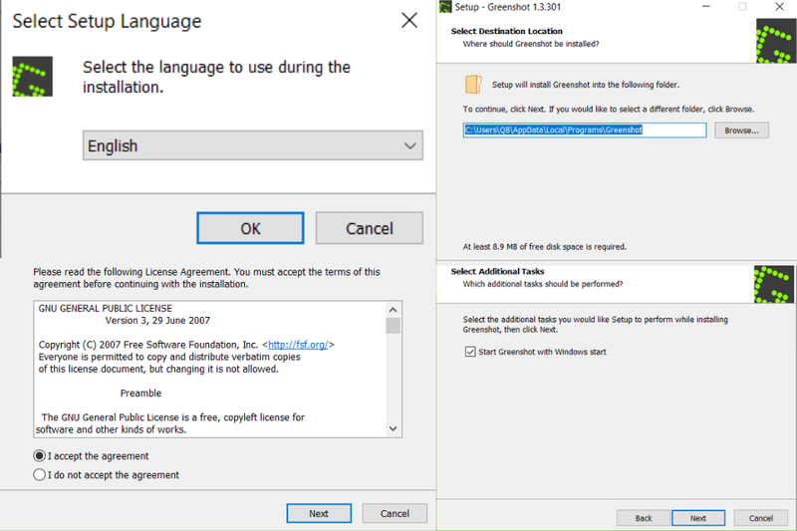Image resolution: width=797 pixels, height=531 pixels.
Task: Click Next on Additional Tasks page
Action: click(698, 518)
